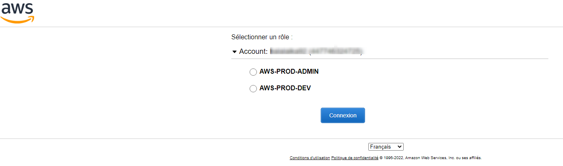Collapse the Account section triangle
This screenshot has height=166, width=563.
point(234,52)
